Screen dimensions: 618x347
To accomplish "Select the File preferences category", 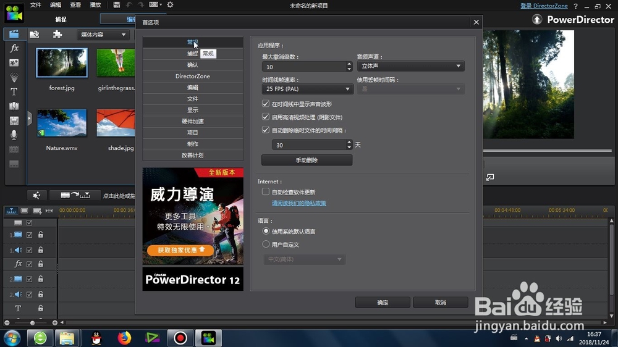I will pos(193,98).
